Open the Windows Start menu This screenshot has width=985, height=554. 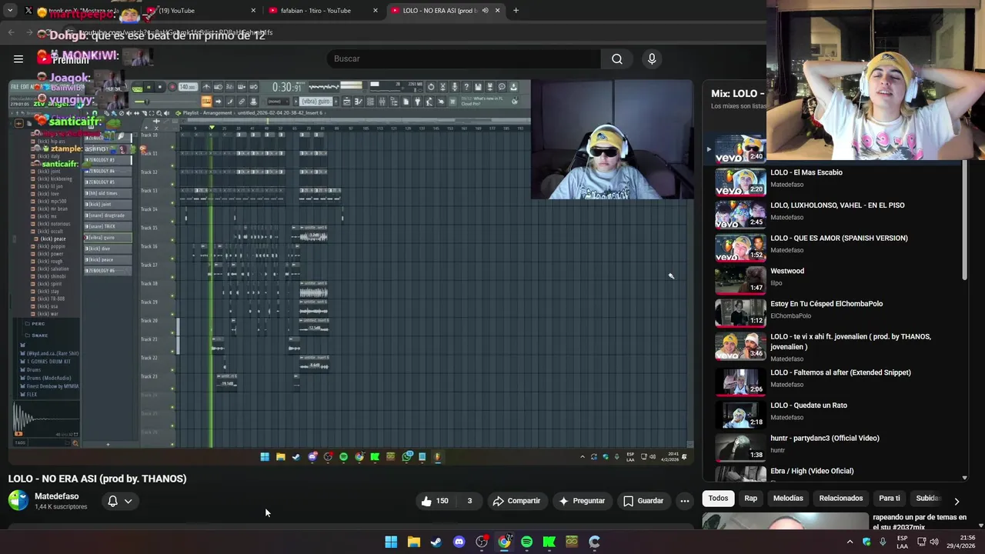coord(391,542)
